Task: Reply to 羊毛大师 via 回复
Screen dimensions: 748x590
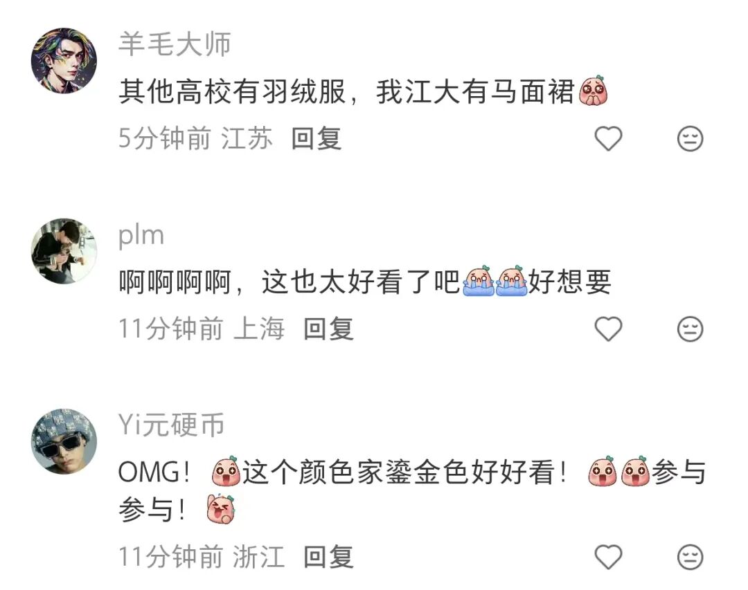Action: (317, 139)
